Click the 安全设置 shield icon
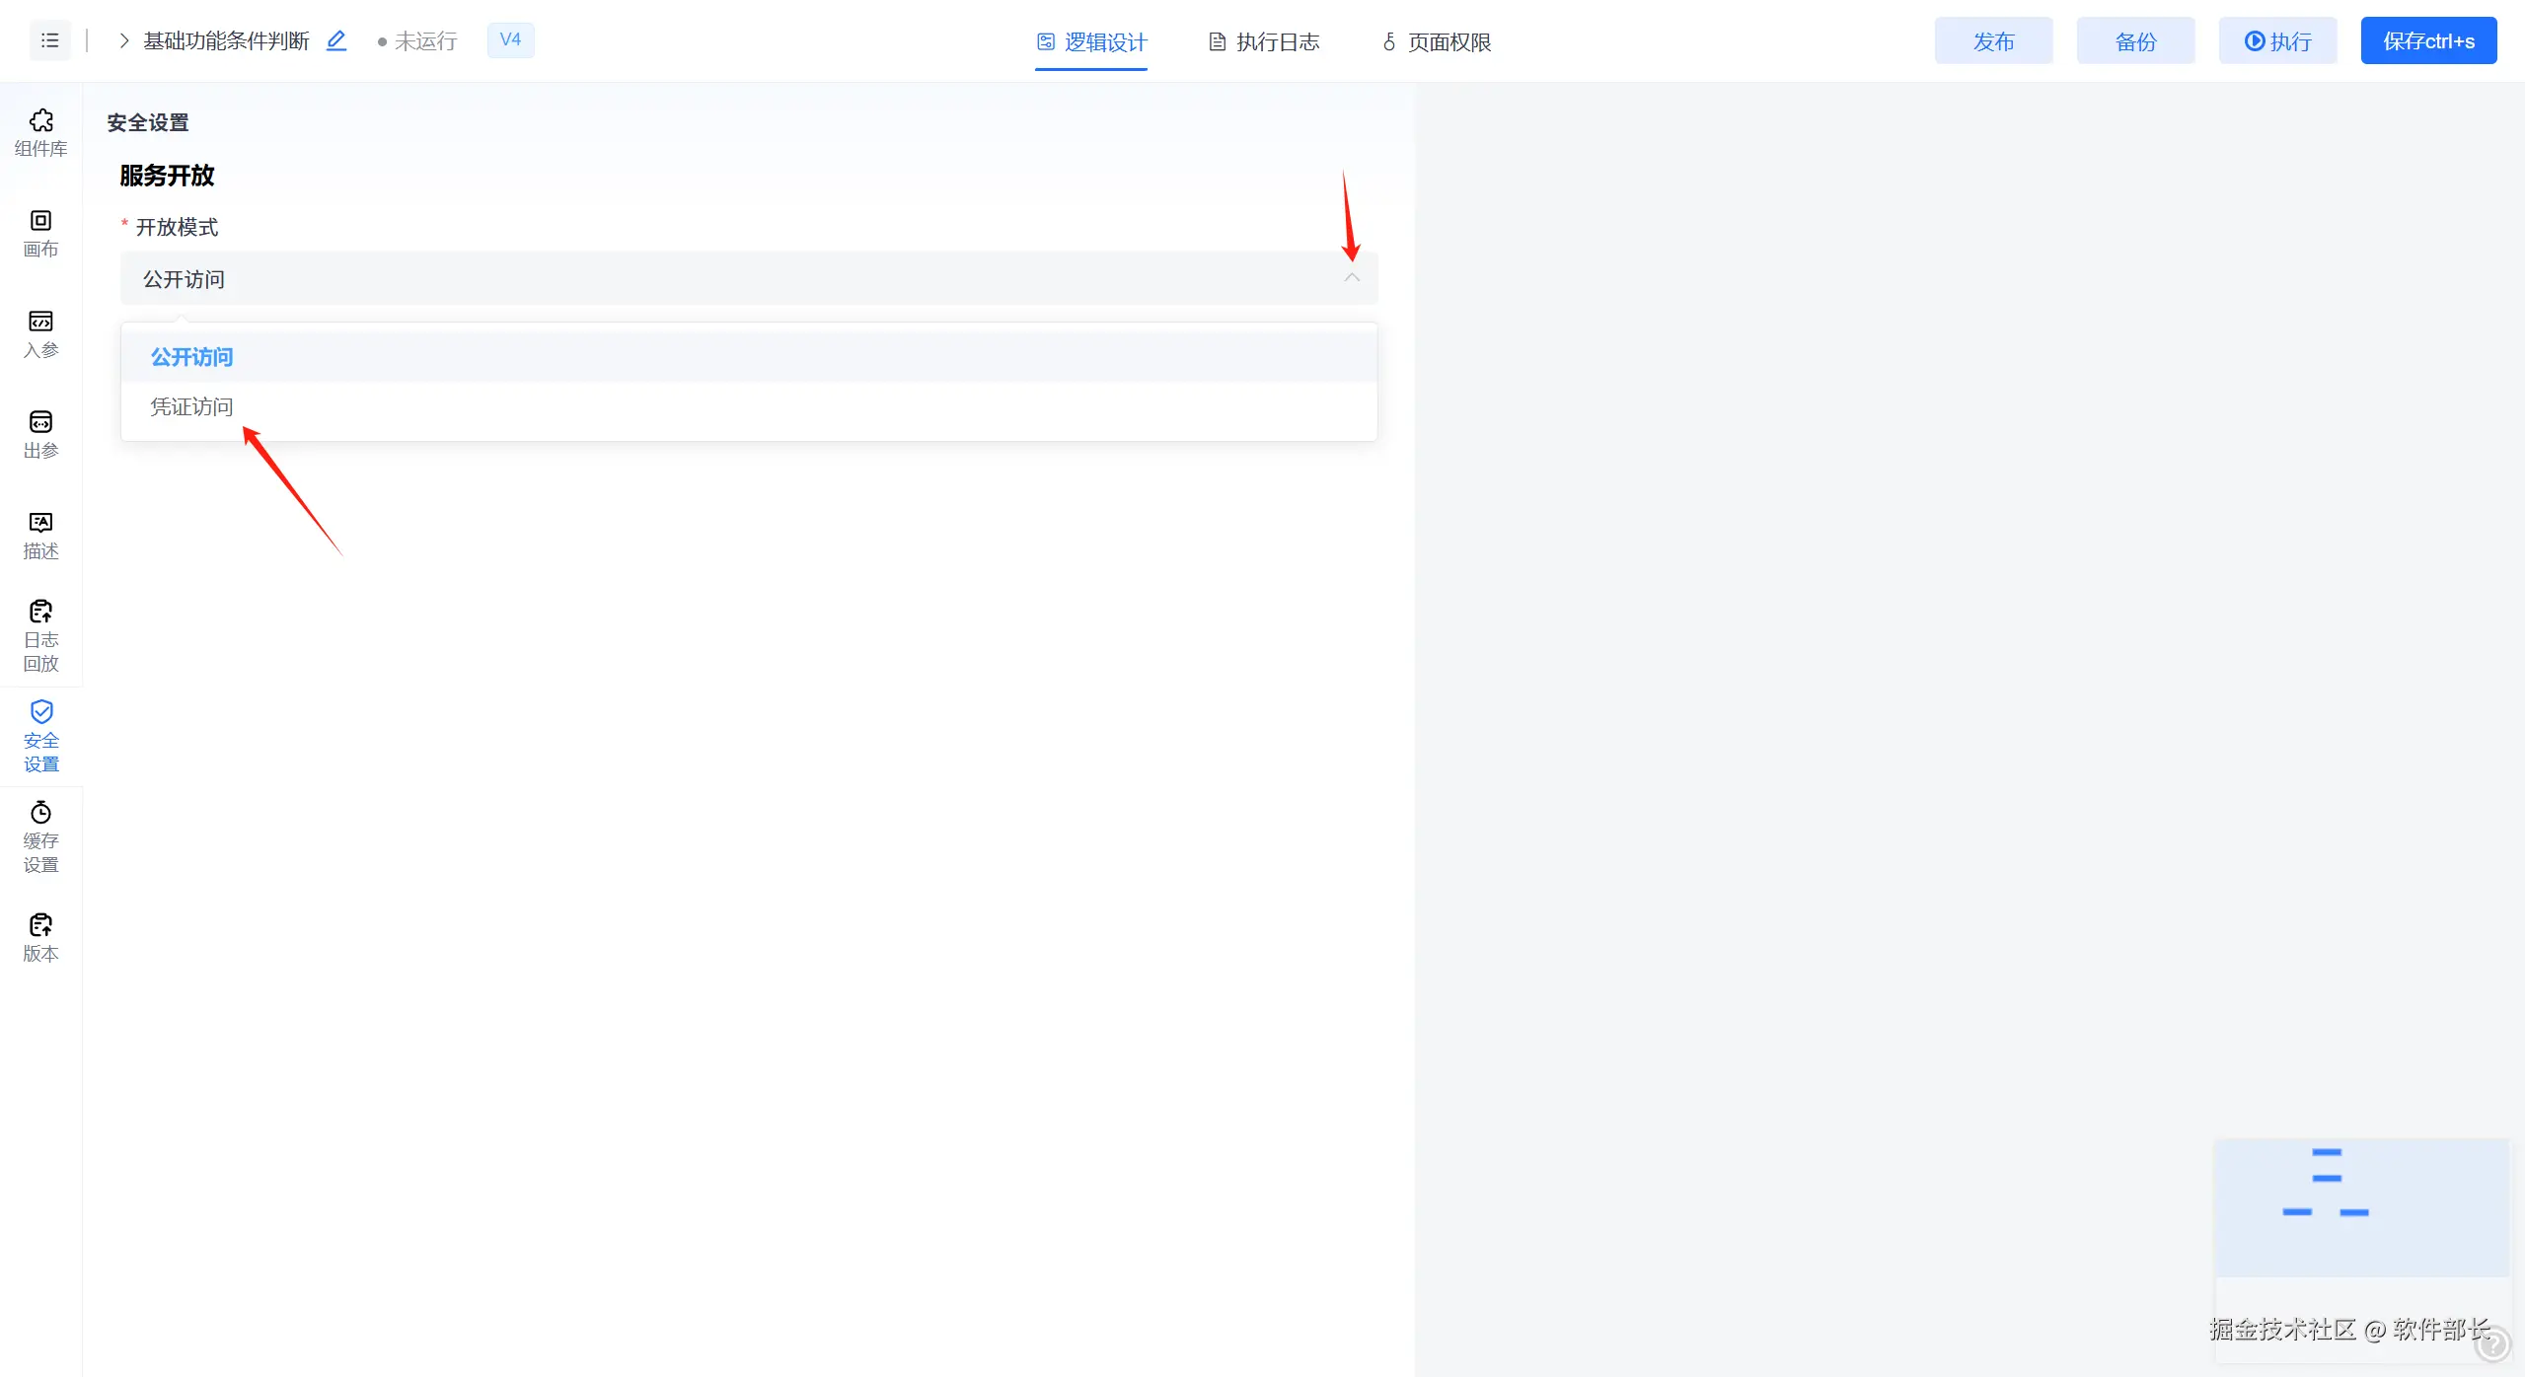Screen dimensions: 2525x1377 41,711
